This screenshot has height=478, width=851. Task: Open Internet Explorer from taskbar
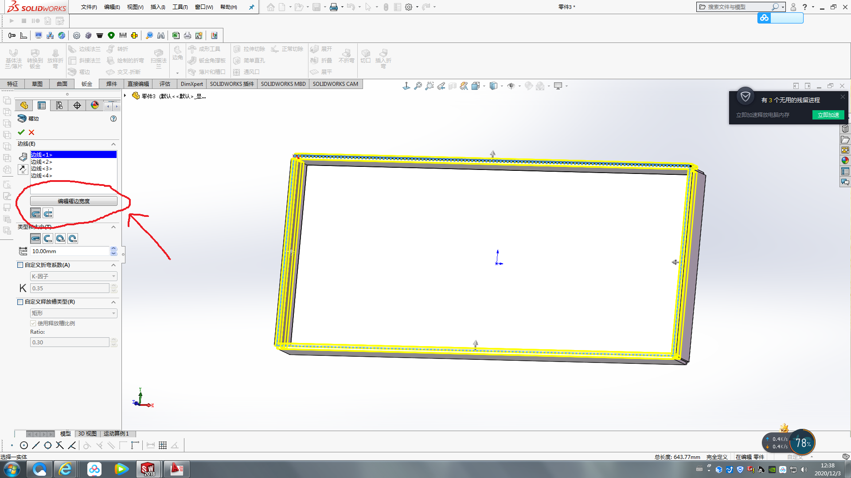[x=66, y=469]
